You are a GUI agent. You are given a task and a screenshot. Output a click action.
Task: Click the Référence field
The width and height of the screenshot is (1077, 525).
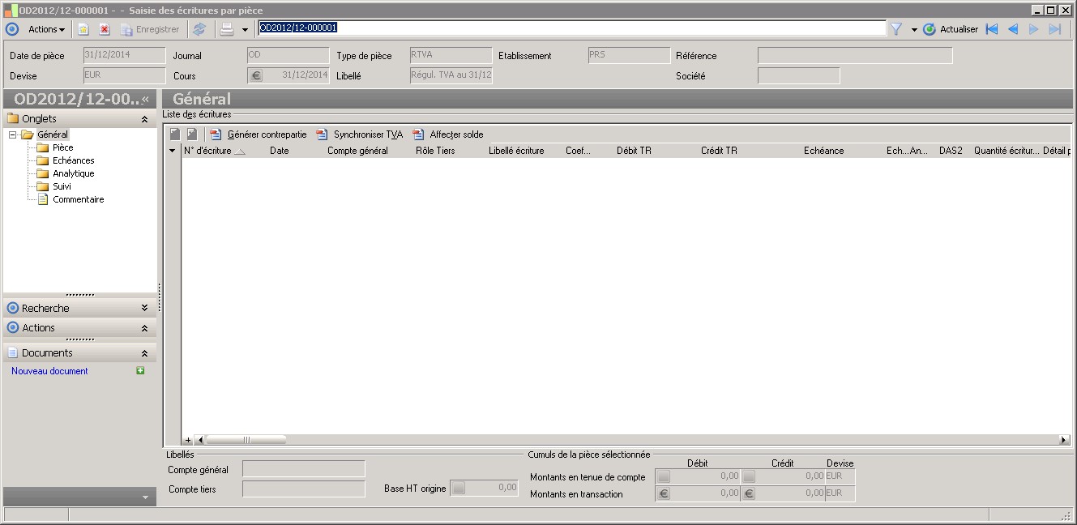click(855, 55)
